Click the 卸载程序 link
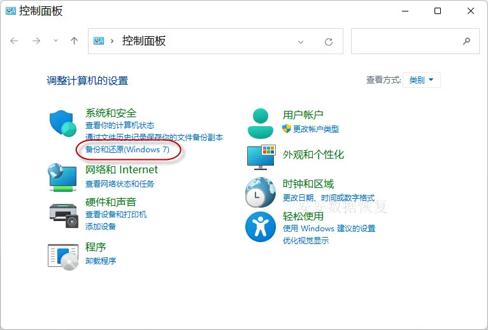The width and height of the screenshot is (488, 330). [101, 261]
